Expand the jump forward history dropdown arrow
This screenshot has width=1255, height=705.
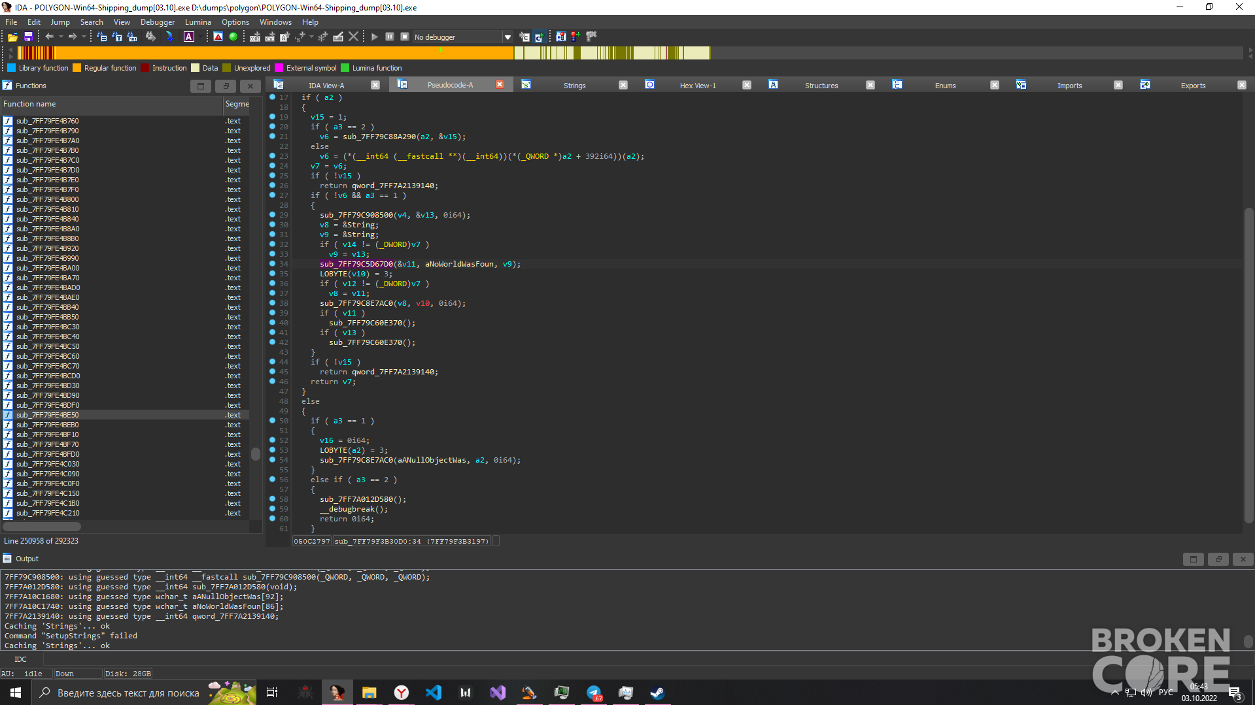tap(84, 37)
